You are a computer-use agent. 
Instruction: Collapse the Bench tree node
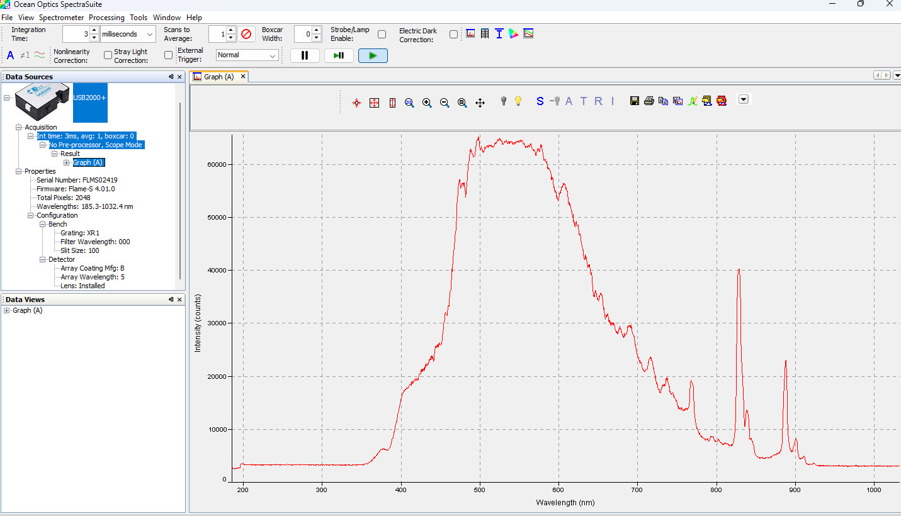point(43,224)
